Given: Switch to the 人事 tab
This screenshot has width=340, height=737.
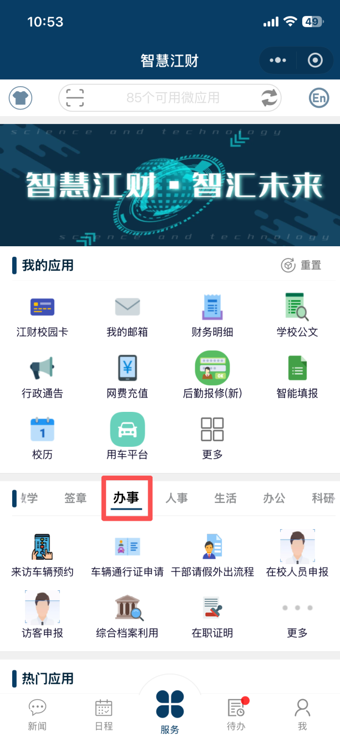Looking at the screenshot, I should pos(176,499).
